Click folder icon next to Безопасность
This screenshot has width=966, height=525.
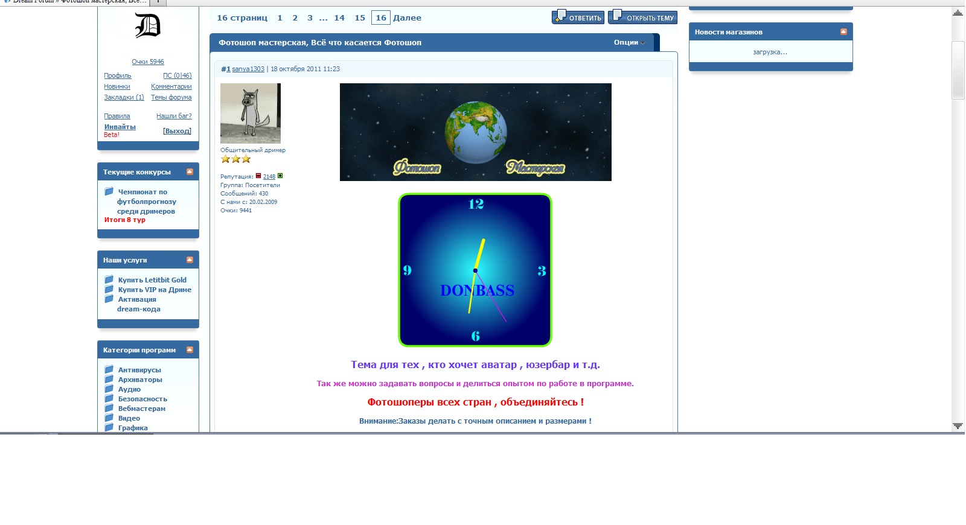[109, 398]
